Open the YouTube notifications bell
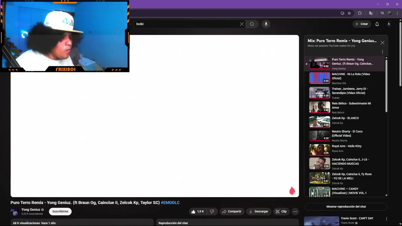402x226 pixels. tap(377, 24)
